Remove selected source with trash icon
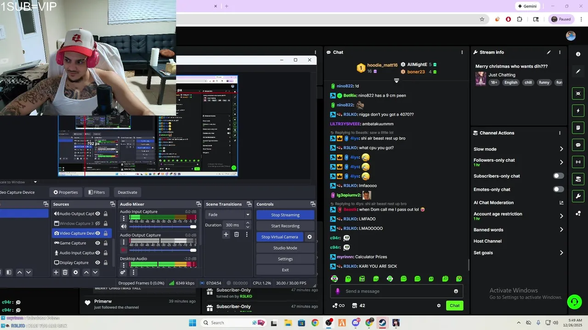Screen dimensions: 588x330 pos(65,272)
